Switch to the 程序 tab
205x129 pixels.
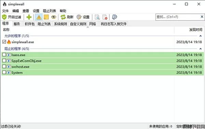[x=5, y=23]
